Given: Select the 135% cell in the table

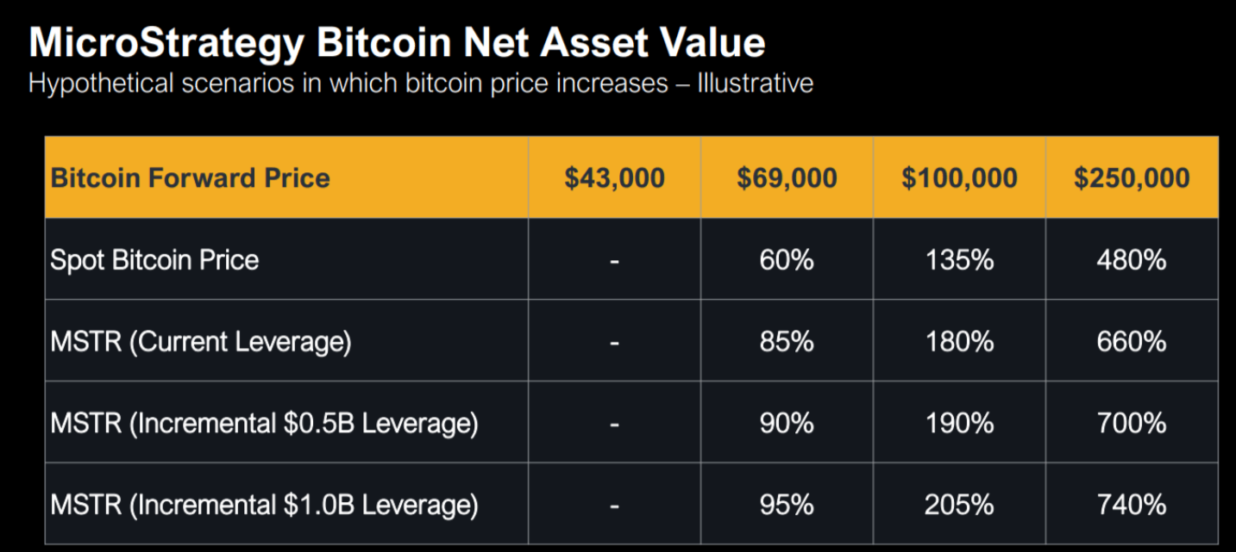Looking at the screenshot, I should click(959, 260).
